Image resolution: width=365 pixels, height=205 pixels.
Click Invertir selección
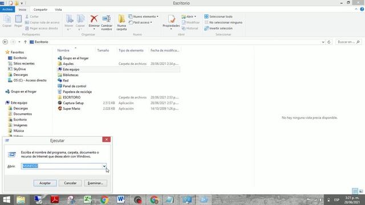218,28
